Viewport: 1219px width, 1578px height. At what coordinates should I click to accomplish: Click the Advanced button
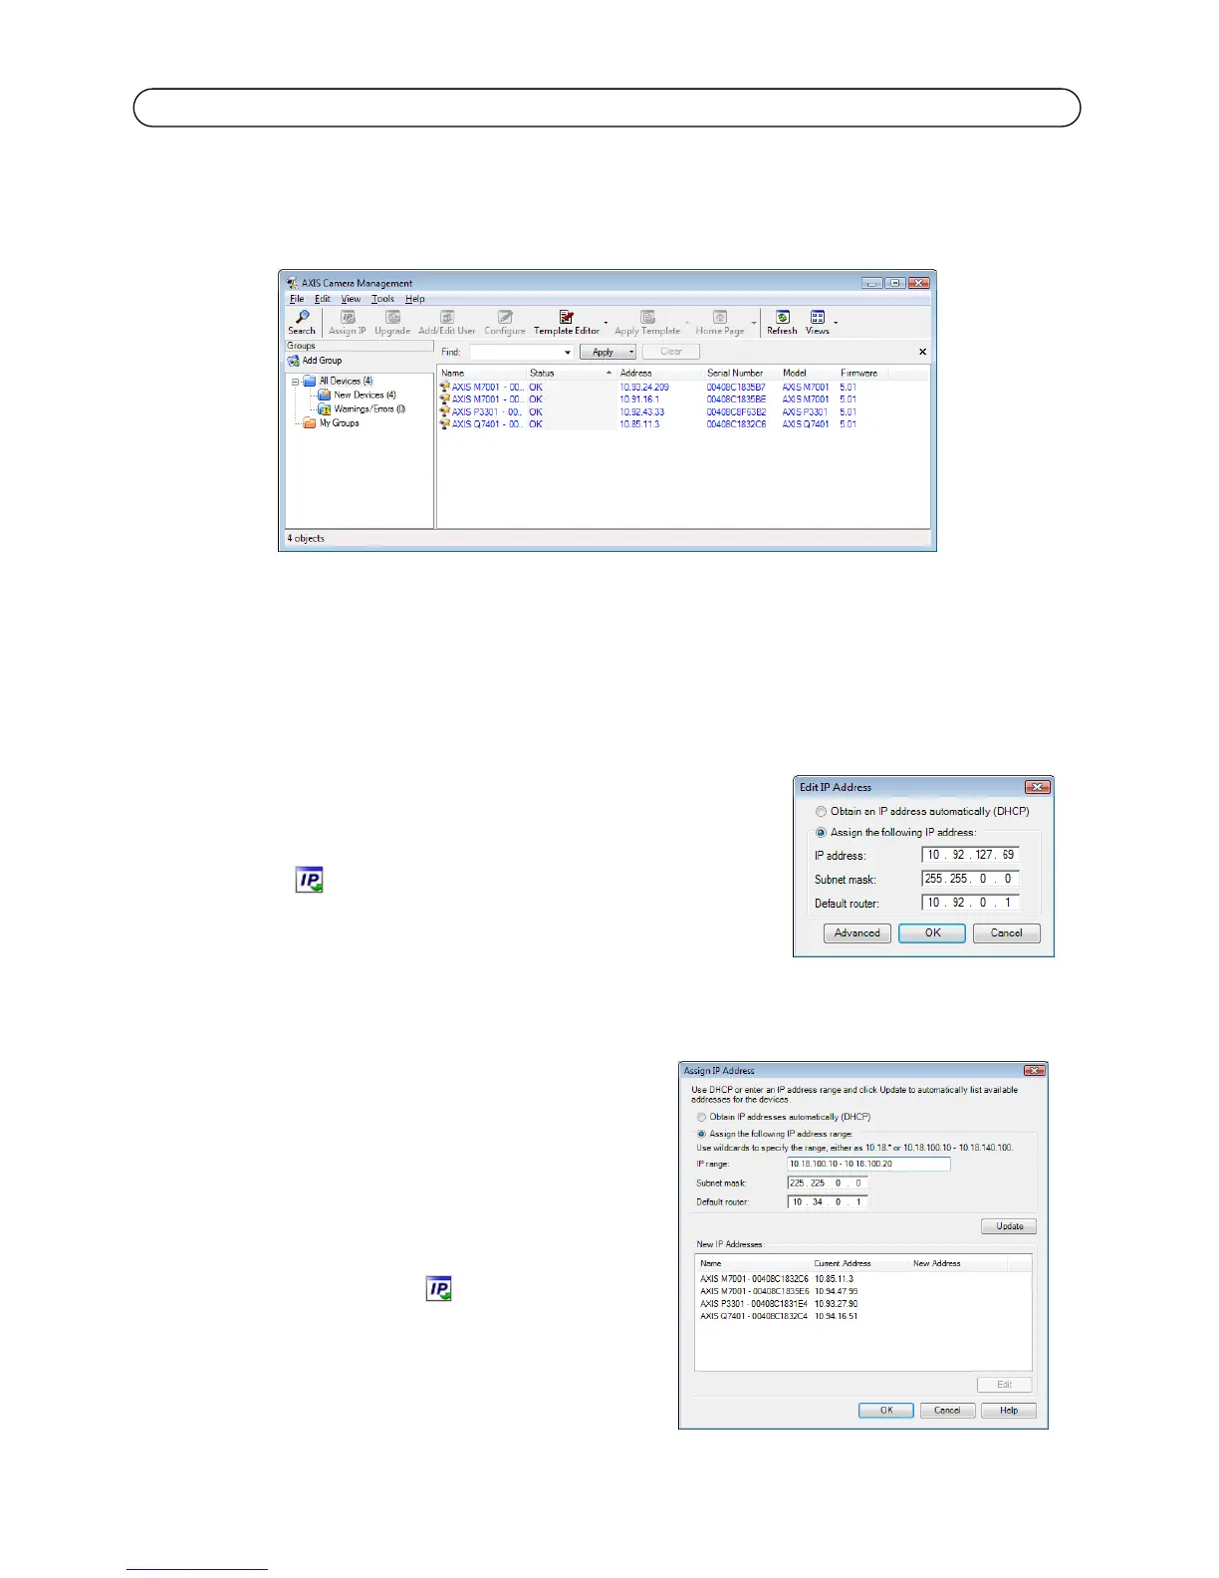coord(856,933)
